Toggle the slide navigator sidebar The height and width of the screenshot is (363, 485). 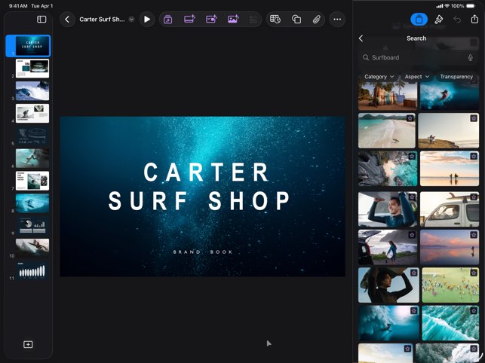click(41, 20)
